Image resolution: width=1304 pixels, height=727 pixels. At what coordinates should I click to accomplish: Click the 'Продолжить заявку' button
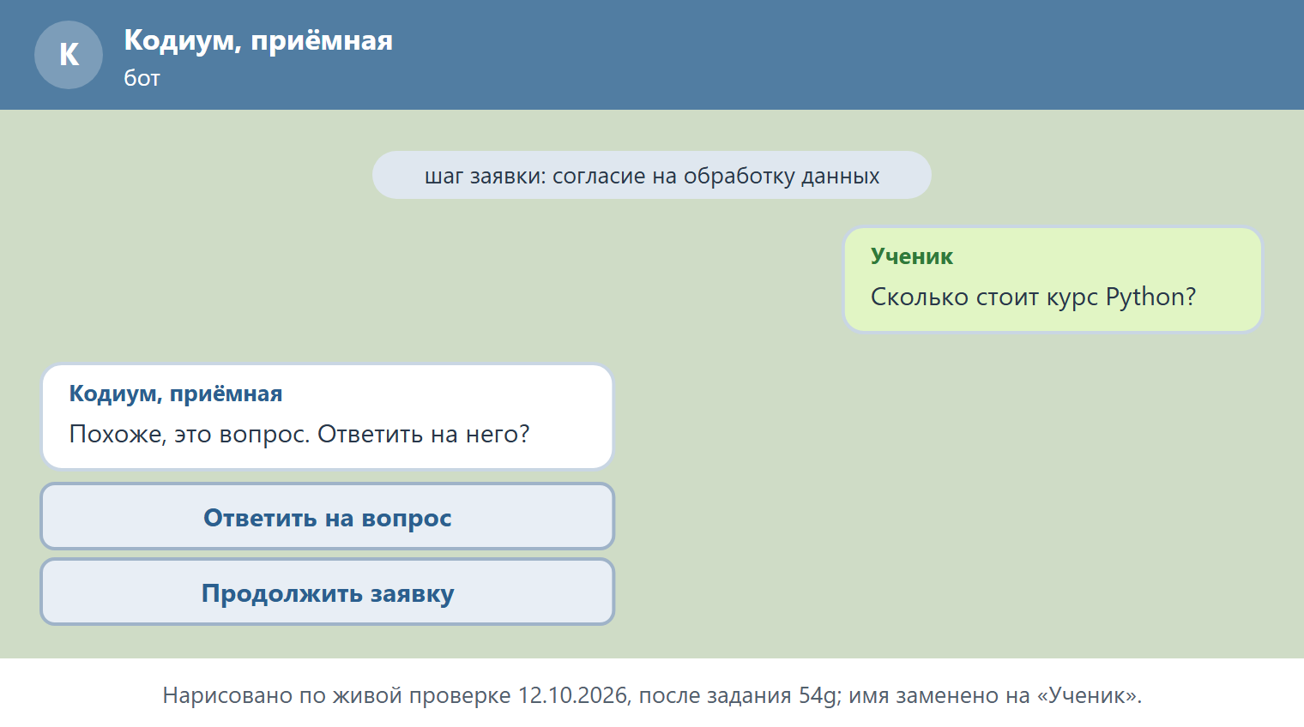(x=328, y=592)
